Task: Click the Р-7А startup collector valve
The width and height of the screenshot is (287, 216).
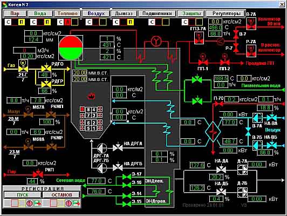Action: (251, 51)
